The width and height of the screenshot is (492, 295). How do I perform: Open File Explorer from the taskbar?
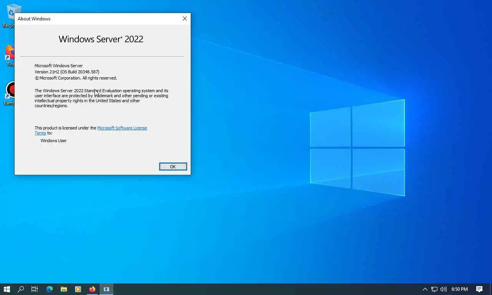[64, 289]
